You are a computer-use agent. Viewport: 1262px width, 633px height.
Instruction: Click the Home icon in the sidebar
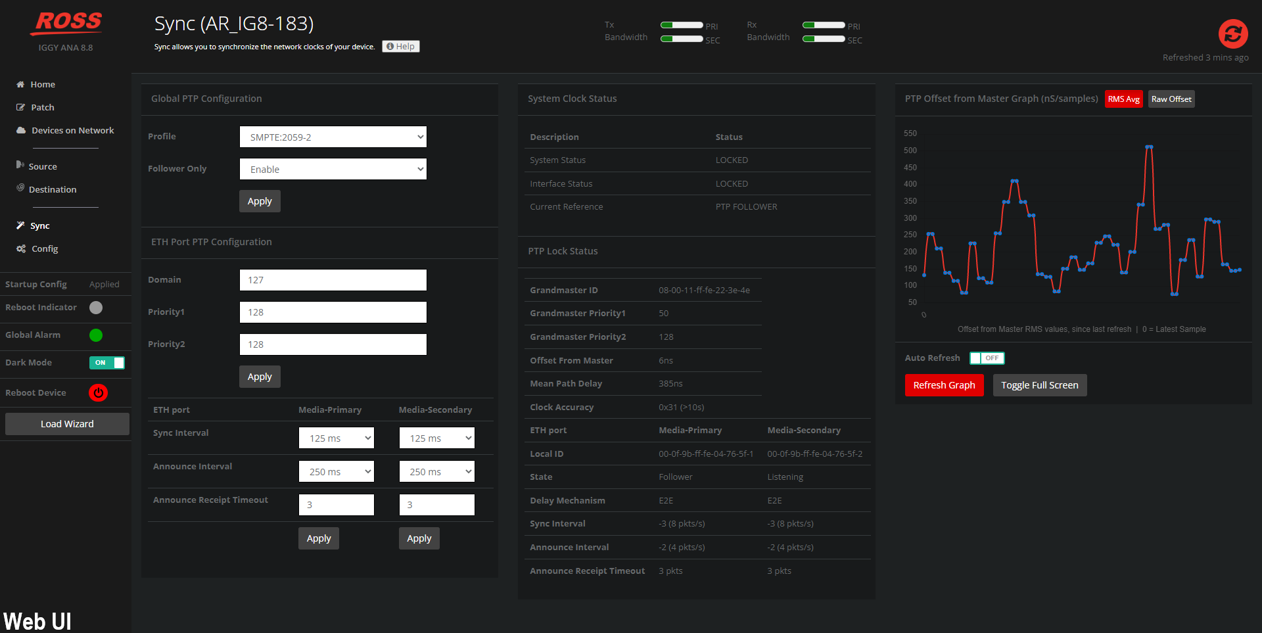pos(20,84)
